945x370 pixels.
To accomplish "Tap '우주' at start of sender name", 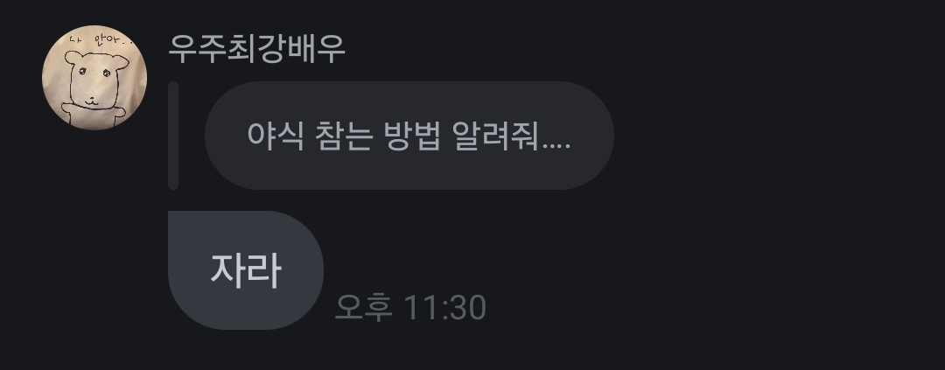I will coord(198,49).
